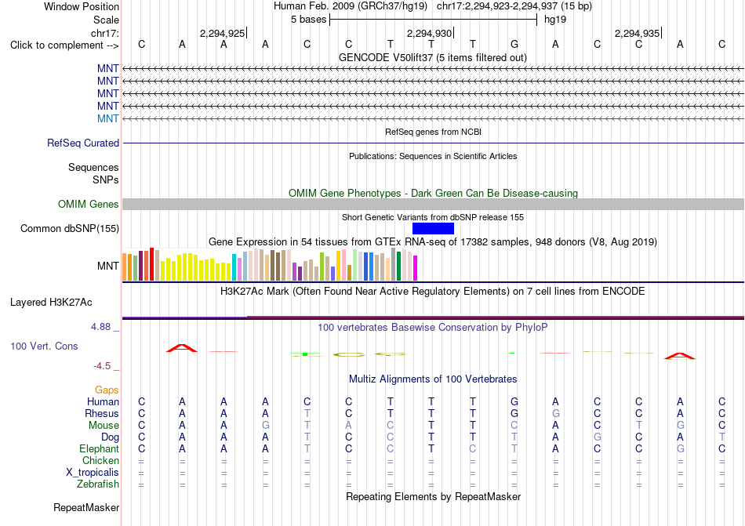The width and height of the screenshot is (745, 526).
Task: Click the '5 bases' scale bar label
Action: pos(309,20)
